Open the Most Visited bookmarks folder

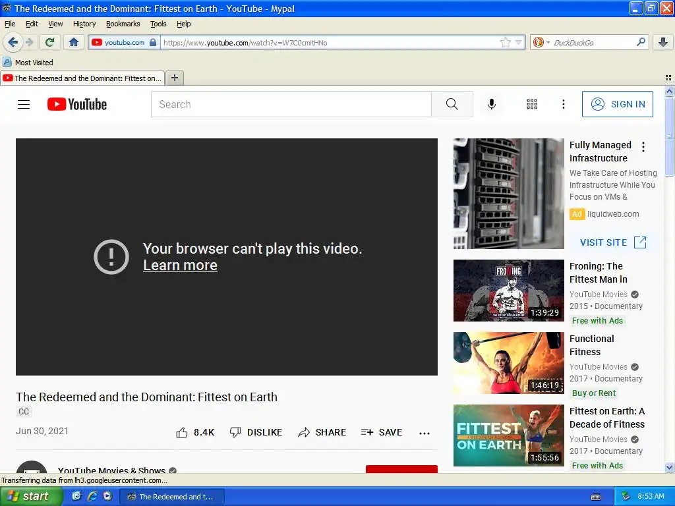point(28,63)
